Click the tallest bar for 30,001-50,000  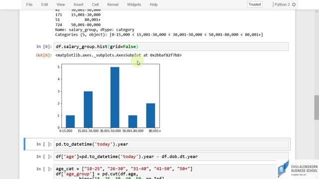[115, 97]
